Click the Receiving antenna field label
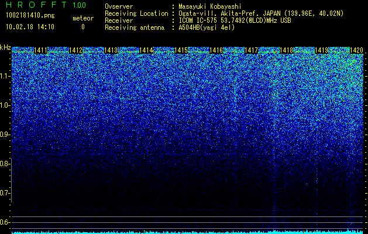 [x=135, y=27]
